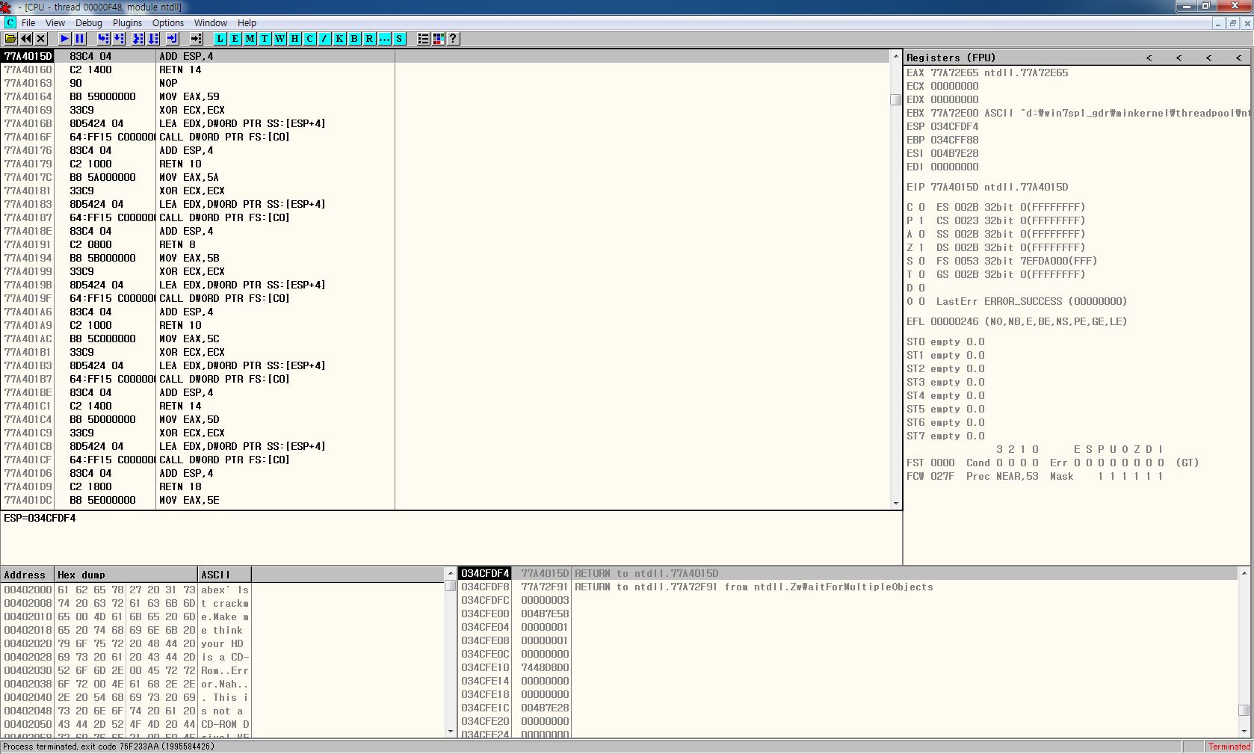Open Memory map with M button
This screenshot has width=1254, height=754.
click(250, 39)
